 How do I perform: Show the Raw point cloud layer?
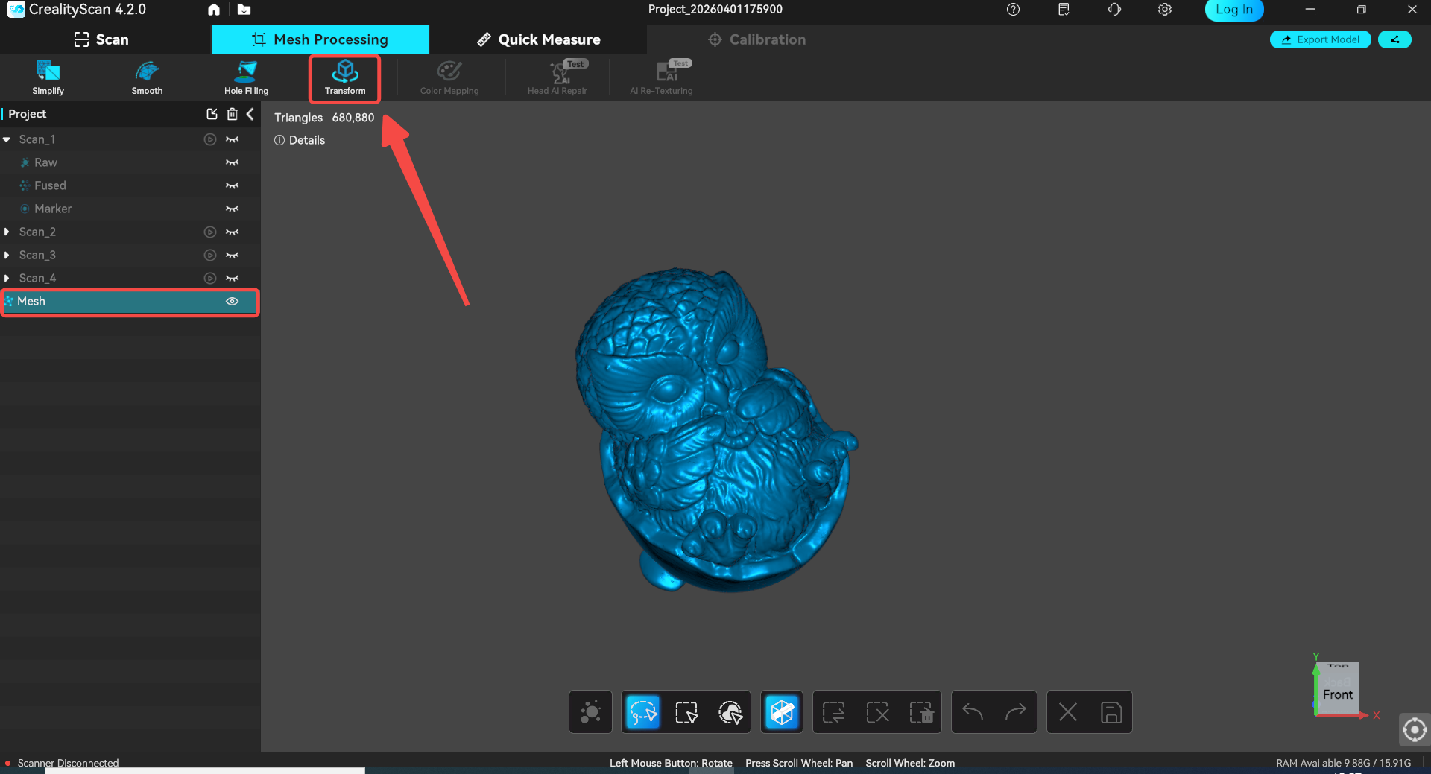pos(232,162)
